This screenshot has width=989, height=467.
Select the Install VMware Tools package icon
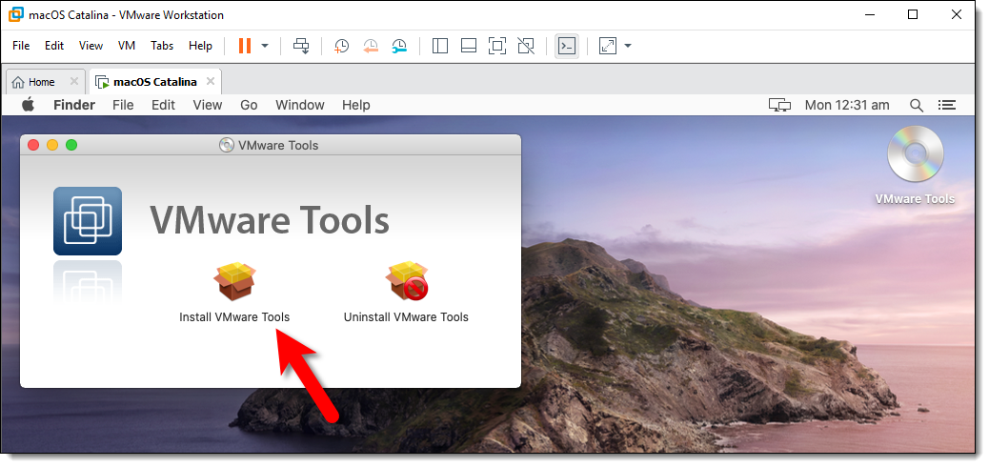tap(234, 281)
